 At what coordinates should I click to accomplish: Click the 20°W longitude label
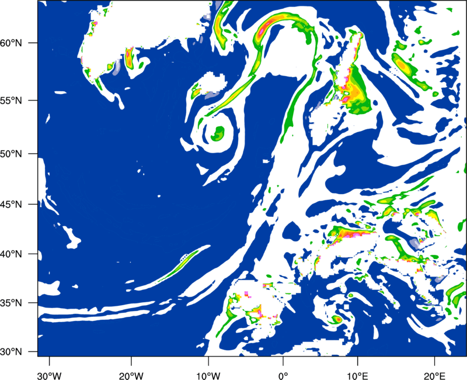tap(131, 375)
